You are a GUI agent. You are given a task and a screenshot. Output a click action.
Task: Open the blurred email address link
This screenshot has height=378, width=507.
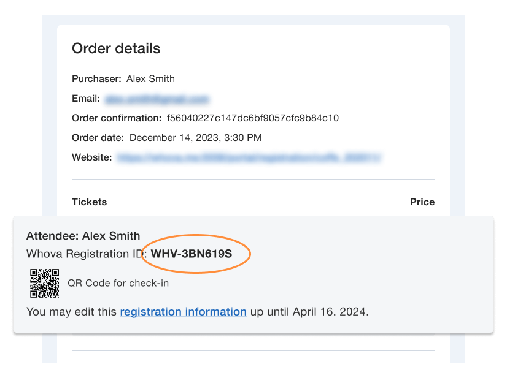[x=157, y=99]
